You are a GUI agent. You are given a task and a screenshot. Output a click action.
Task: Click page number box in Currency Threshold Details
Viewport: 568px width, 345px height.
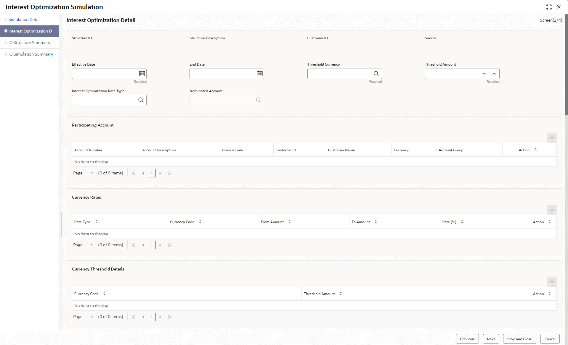[152, 317]
